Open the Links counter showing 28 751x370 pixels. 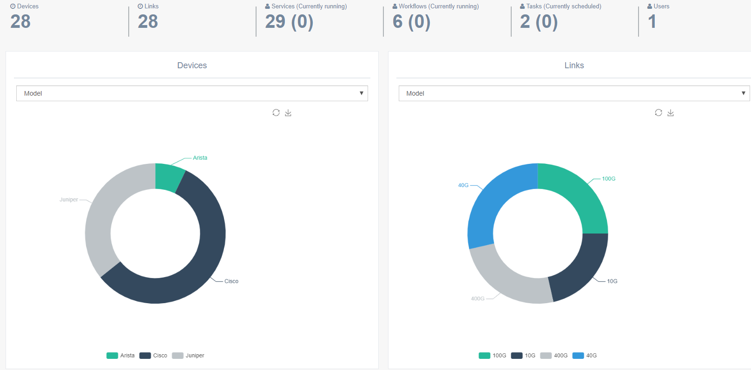(148, 22)
